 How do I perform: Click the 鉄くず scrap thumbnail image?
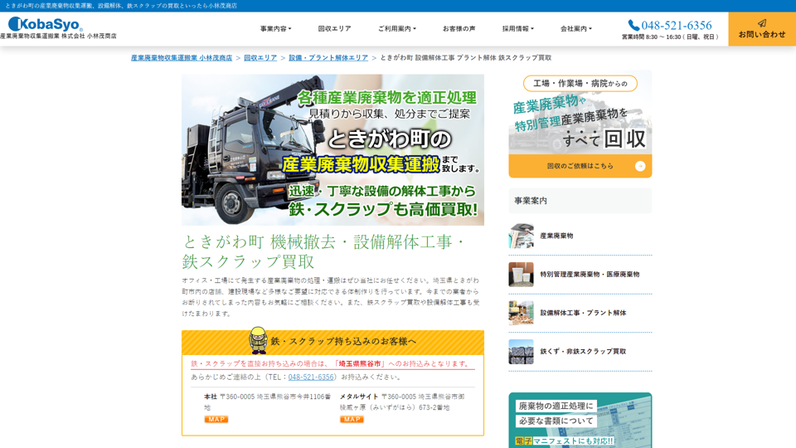[521, 352]
